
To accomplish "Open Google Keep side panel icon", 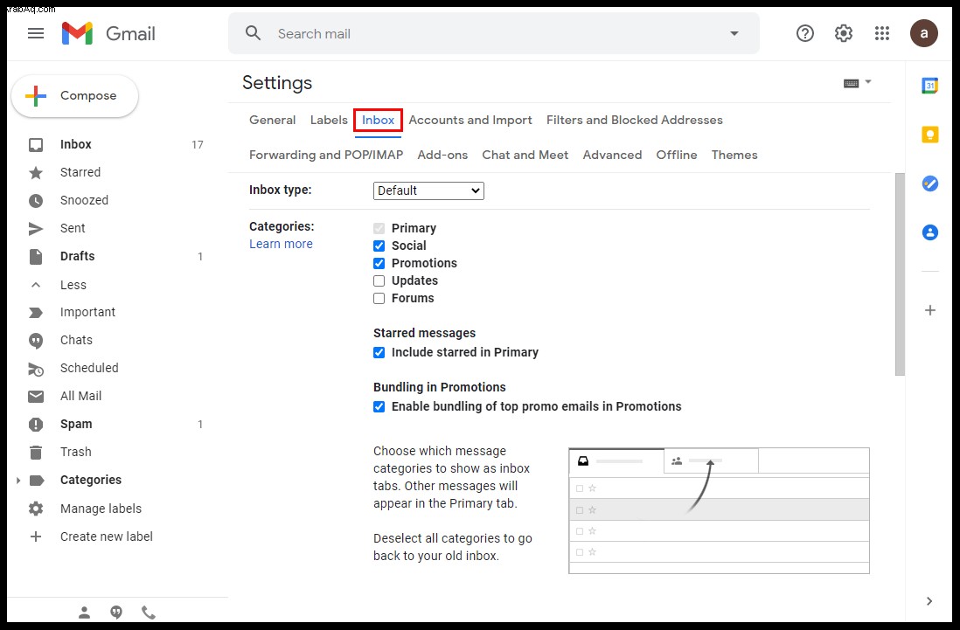I will tap(930, 134).
